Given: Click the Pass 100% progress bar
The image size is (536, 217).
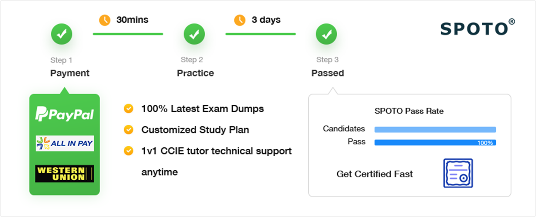Looking at the screenshot, I should pos(435,143).
